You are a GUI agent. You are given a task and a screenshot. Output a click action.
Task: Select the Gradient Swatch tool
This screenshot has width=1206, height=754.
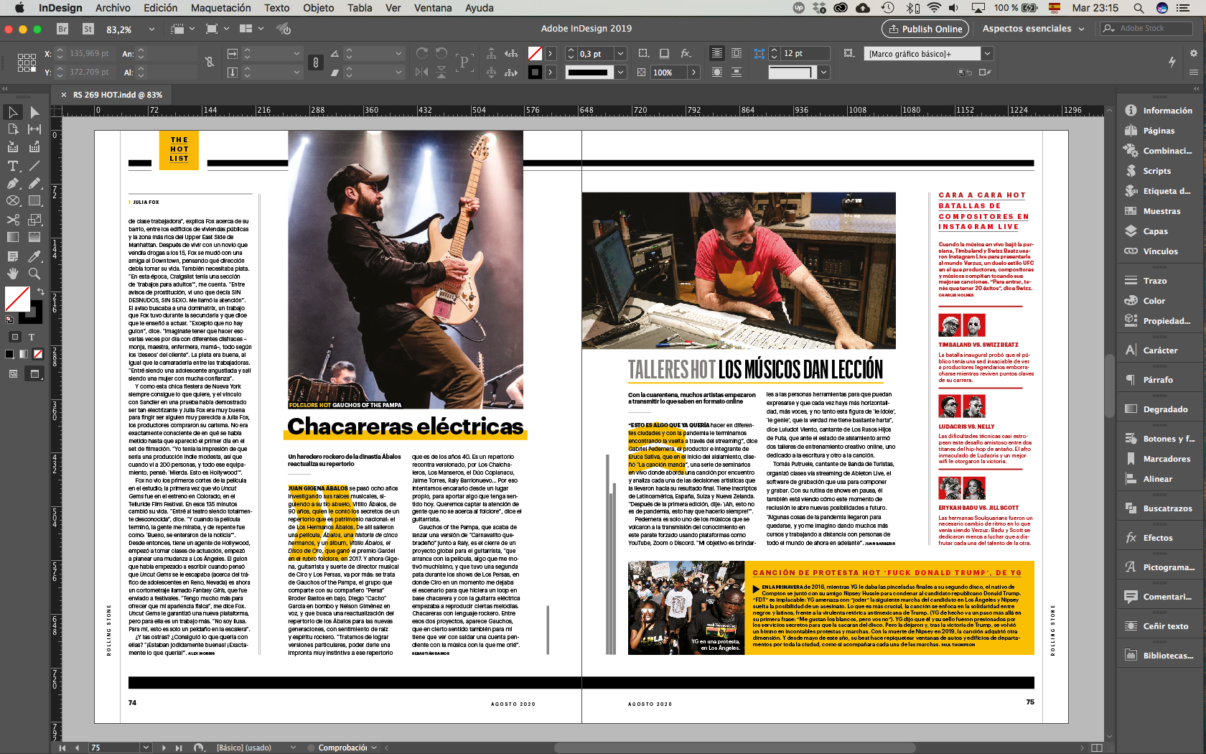coord(13,237)
